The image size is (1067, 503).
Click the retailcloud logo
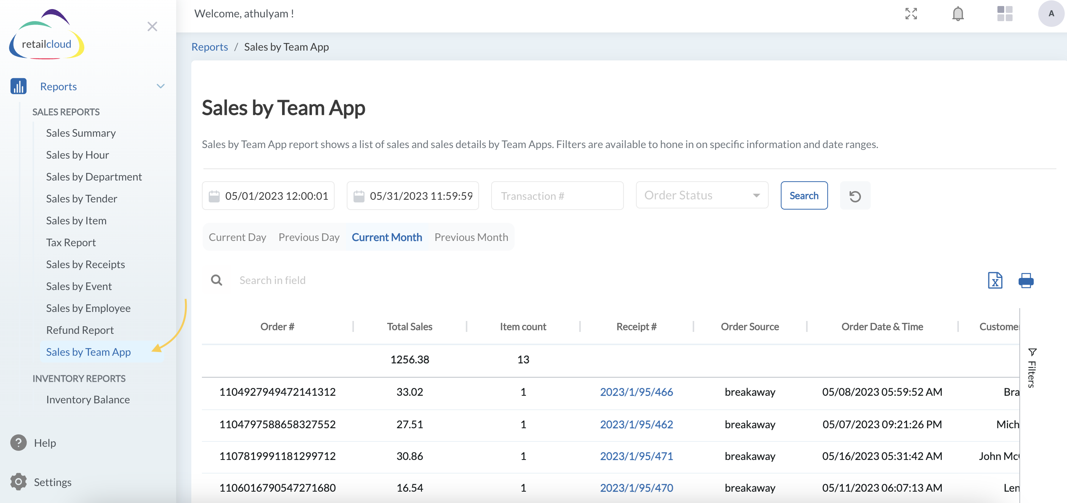(47, 35)
